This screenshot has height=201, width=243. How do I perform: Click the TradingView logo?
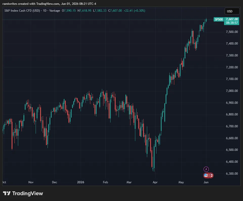click(x=23, y=193)
